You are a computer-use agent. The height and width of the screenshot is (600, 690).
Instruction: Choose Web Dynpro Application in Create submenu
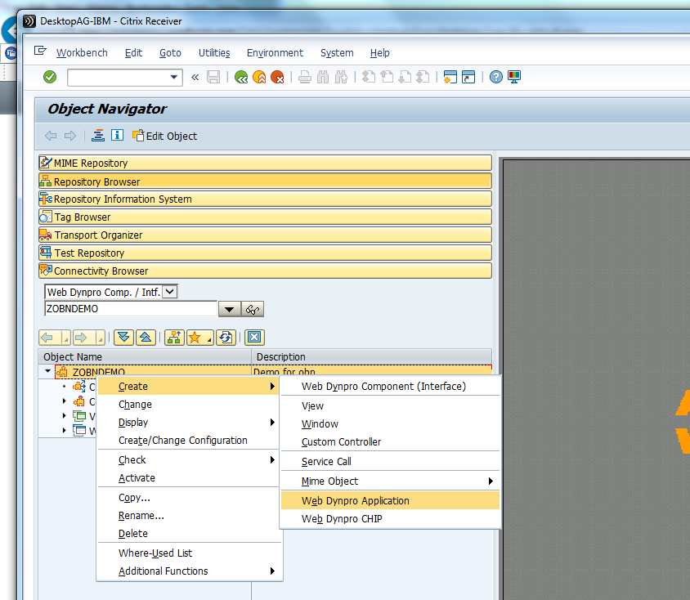point(390,500)
